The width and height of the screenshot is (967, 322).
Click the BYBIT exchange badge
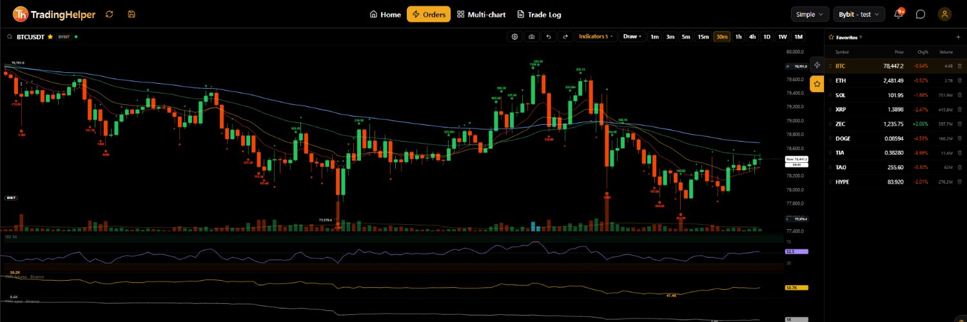coord(64,37)
